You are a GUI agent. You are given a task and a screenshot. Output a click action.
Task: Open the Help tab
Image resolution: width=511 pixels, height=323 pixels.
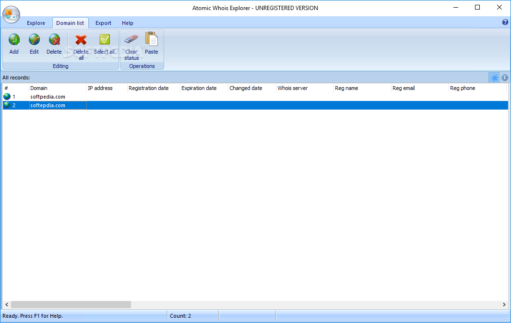[x=128, y=23]
